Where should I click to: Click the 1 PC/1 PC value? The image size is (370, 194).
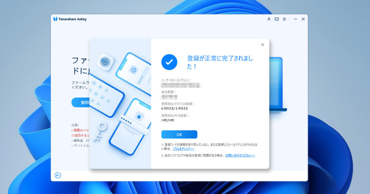[x=168, y=120]
